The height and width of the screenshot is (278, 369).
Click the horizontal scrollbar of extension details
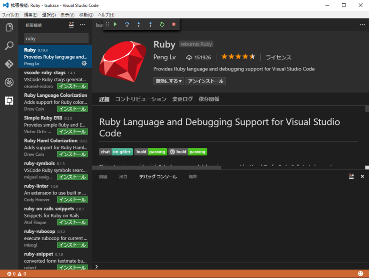point(156,167)
